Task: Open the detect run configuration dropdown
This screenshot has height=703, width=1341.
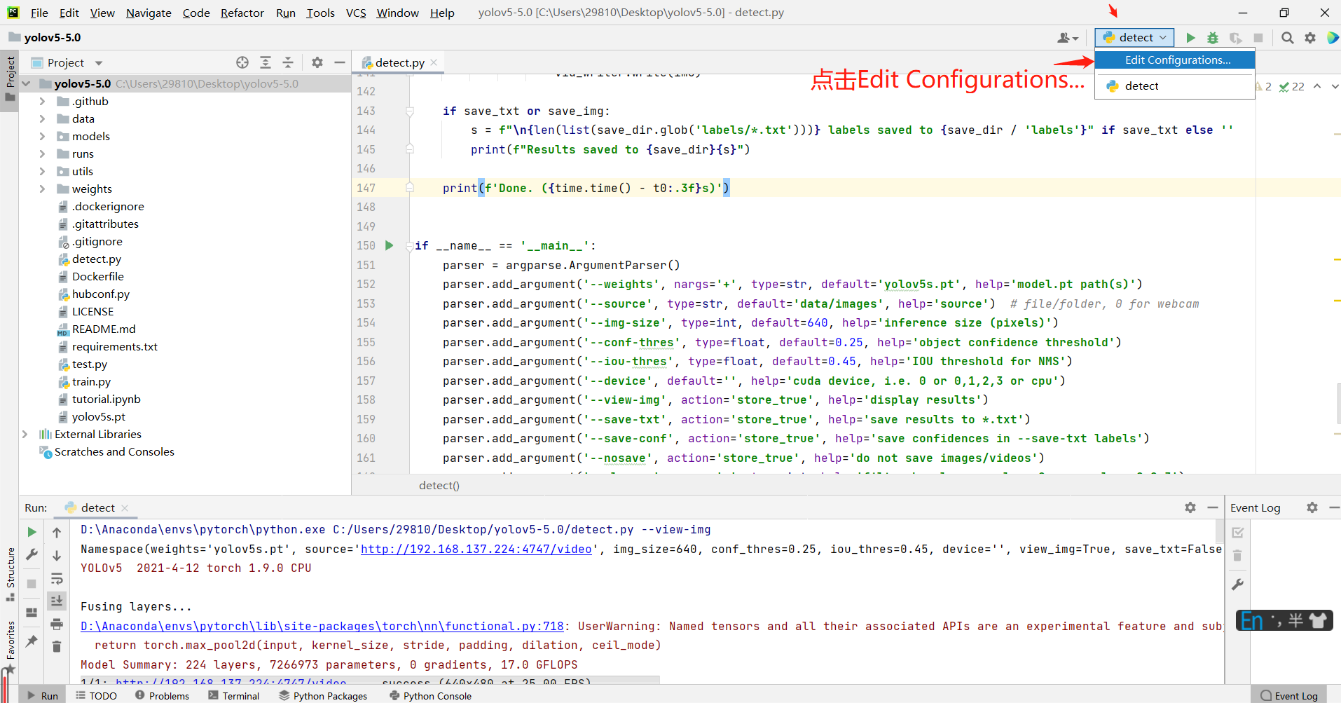Action: coord(1135,38)
